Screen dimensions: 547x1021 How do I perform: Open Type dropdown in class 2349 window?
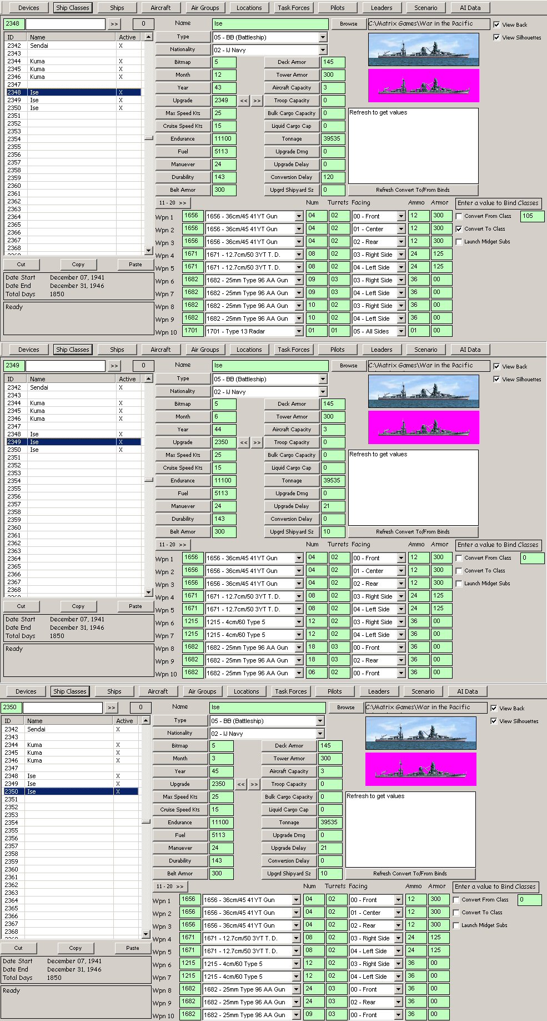pos(323,379)
